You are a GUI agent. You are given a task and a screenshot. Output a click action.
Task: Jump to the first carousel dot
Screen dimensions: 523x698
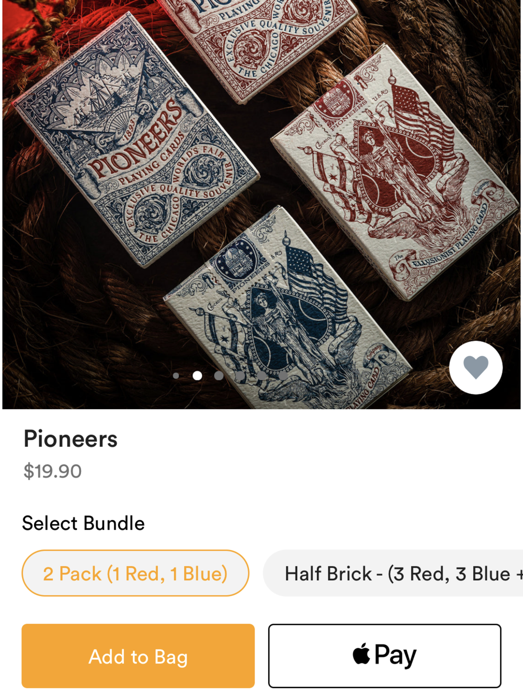(x=176, y=376)
